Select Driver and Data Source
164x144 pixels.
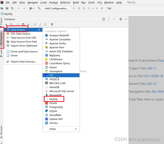point(23,52)
